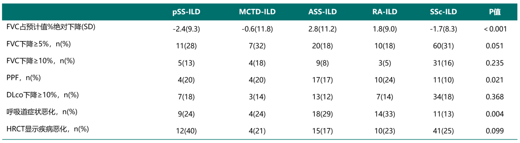This screenshot has height=143, width=520.
Task: Select the P value 0.099 cell
Action: [495, 131]
